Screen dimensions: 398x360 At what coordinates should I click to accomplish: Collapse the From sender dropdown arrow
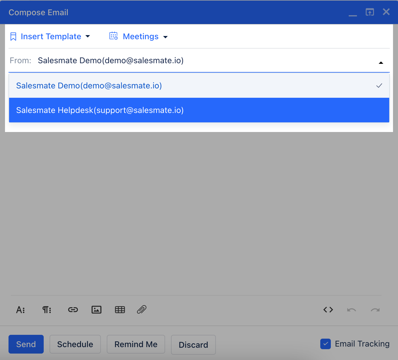point(381,63)
